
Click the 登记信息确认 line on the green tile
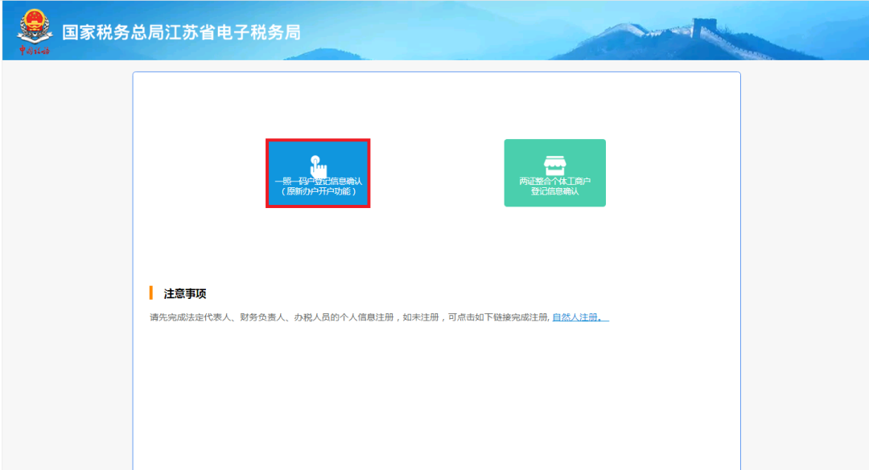coord(554,191)
